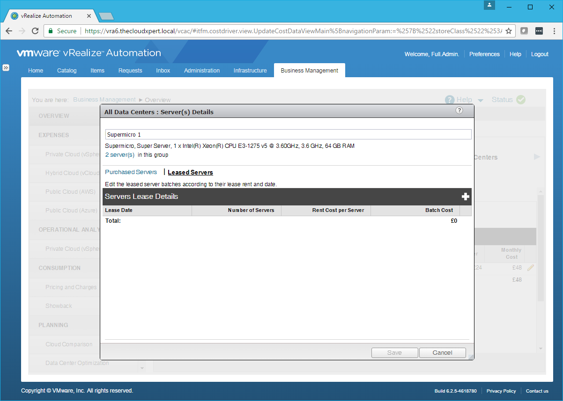Select the Leased Servers tab
Image resolution: width=563 pixels, height=401 pixels.
pos(190,172)
